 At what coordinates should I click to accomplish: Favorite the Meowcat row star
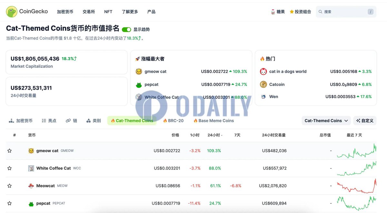9,186
